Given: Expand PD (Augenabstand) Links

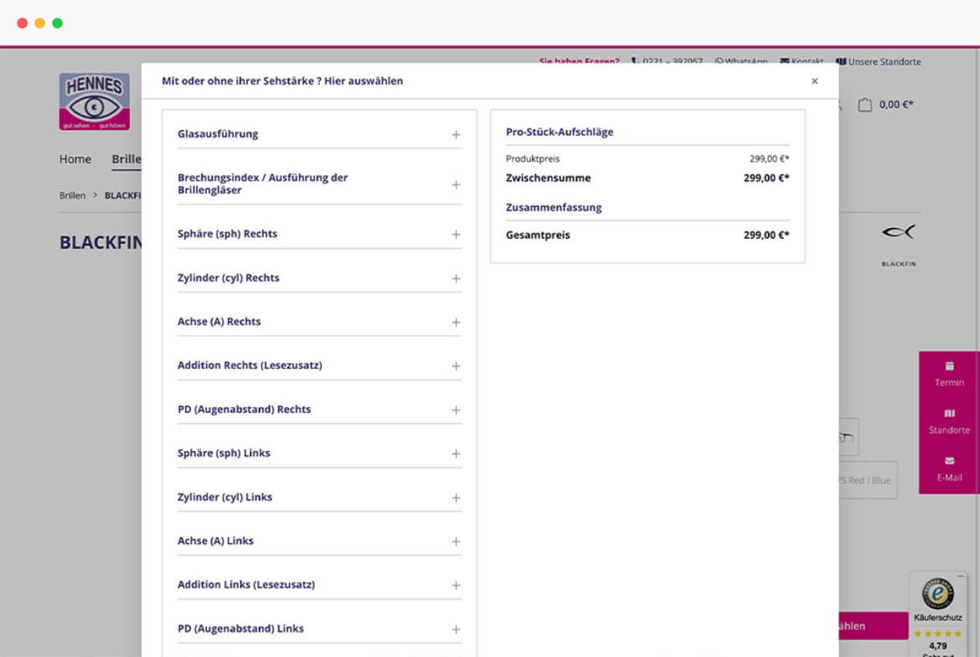Looking at the screenshot, I should [x=456, y=629].
